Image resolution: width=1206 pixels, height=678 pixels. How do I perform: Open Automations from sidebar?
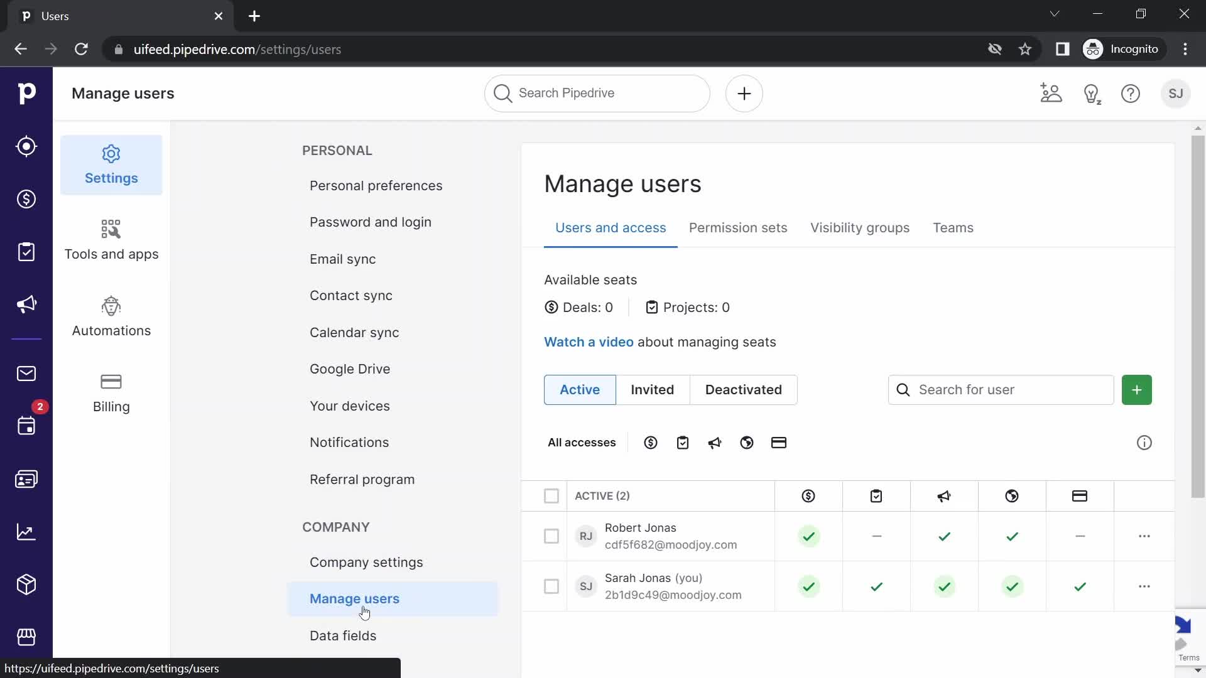(x=111, y=316)
